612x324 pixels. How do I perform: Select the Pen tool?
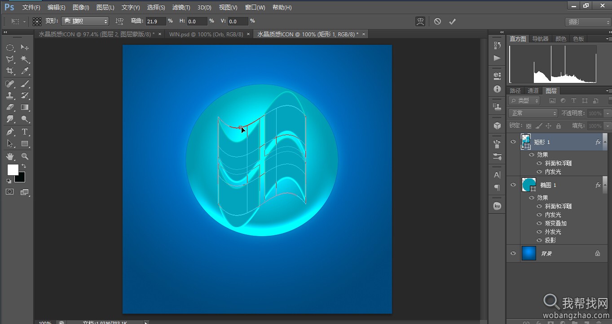coord(10,132)
